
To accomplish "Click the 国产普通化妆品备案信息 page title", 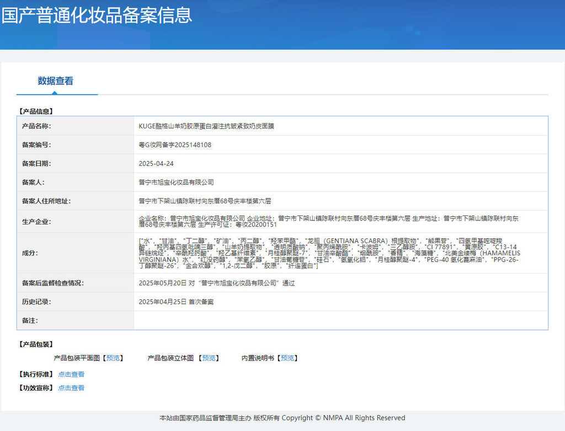I will pyautogui.click(x=97, y=15).
